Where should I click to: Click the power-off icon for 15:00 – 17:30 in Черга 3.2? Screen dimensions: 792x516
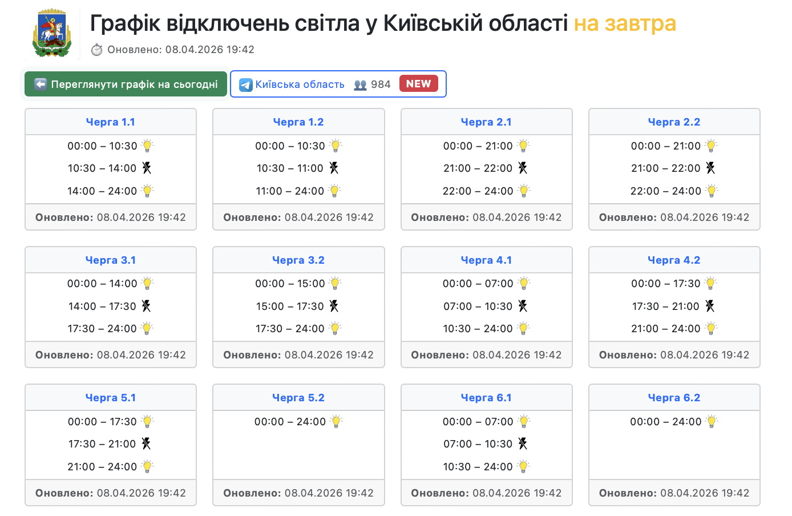tap(334, 306)
